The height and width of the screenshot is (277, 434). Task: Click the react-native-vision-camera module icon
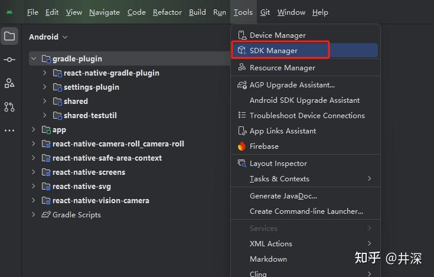coord(46,200)
